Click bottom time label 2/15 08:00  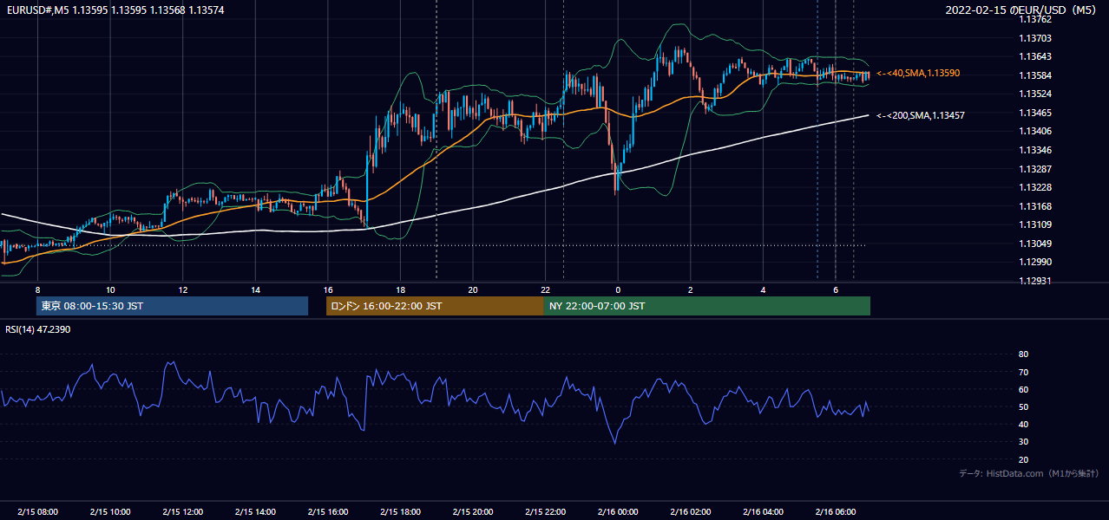pos(37,512)
